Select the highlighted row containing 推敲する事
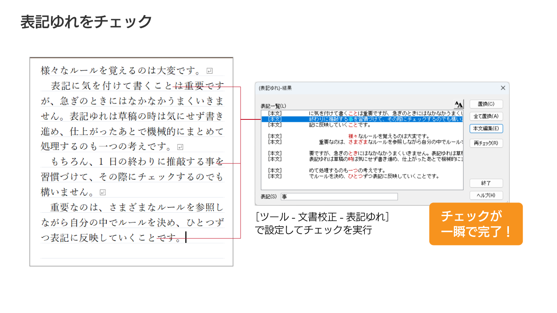 click(x=362, y=119)
